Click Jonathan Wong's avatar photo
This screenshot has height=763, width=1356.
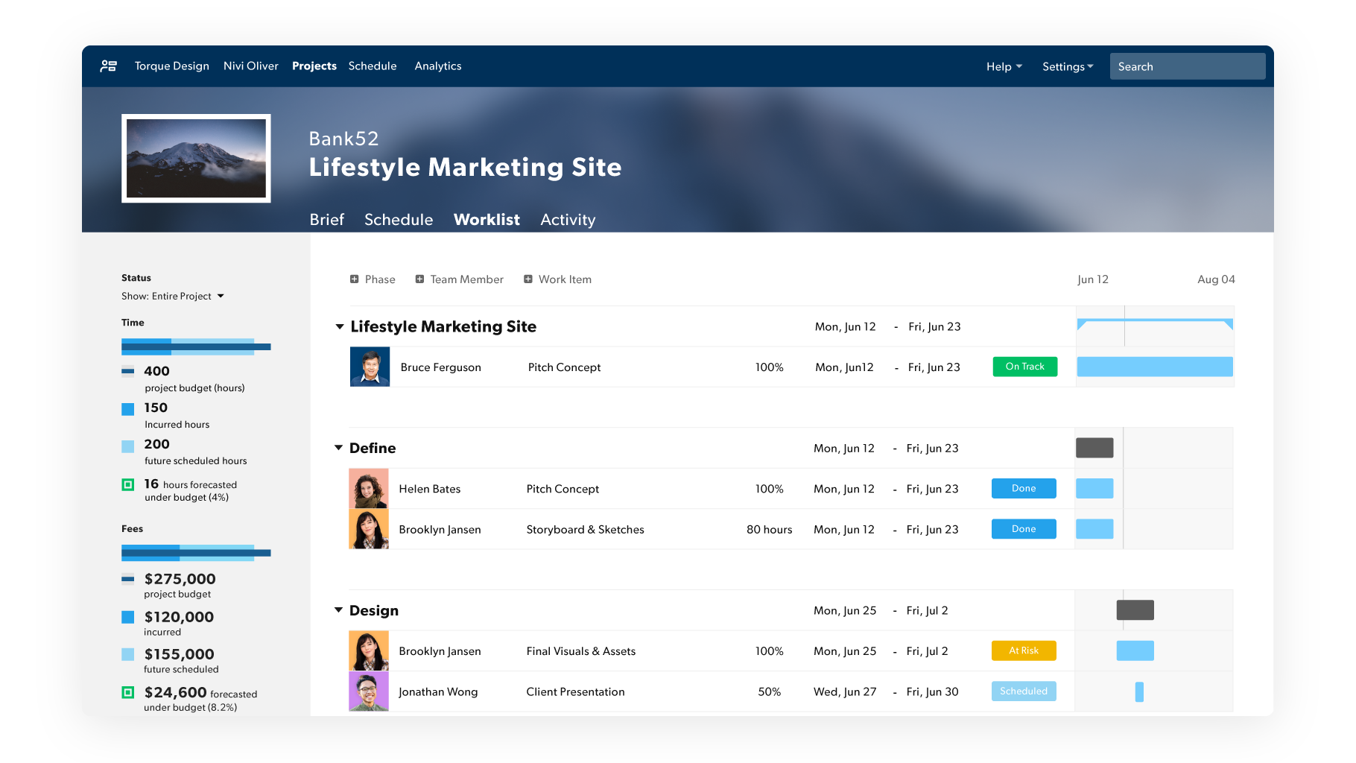(369, 691)
